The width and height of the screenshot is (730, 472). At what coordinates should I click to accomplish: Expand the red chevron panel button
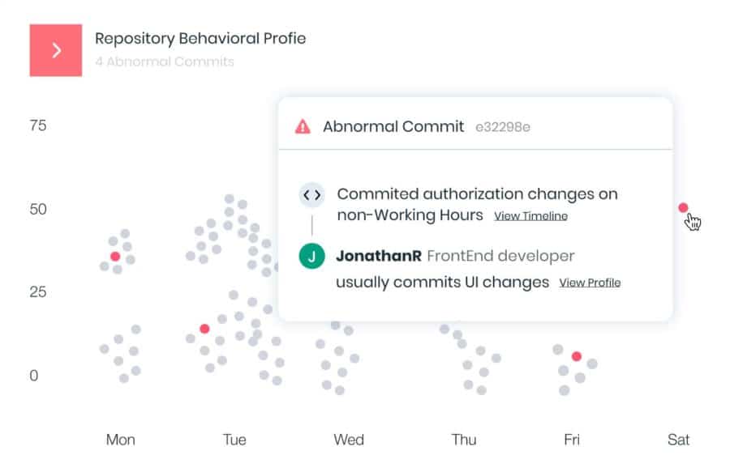click(x=56, y=50)
